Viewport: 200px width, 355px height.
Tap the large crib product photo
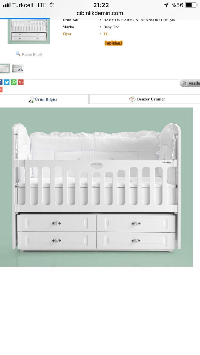pyautogui.click(x=96, y=187)
